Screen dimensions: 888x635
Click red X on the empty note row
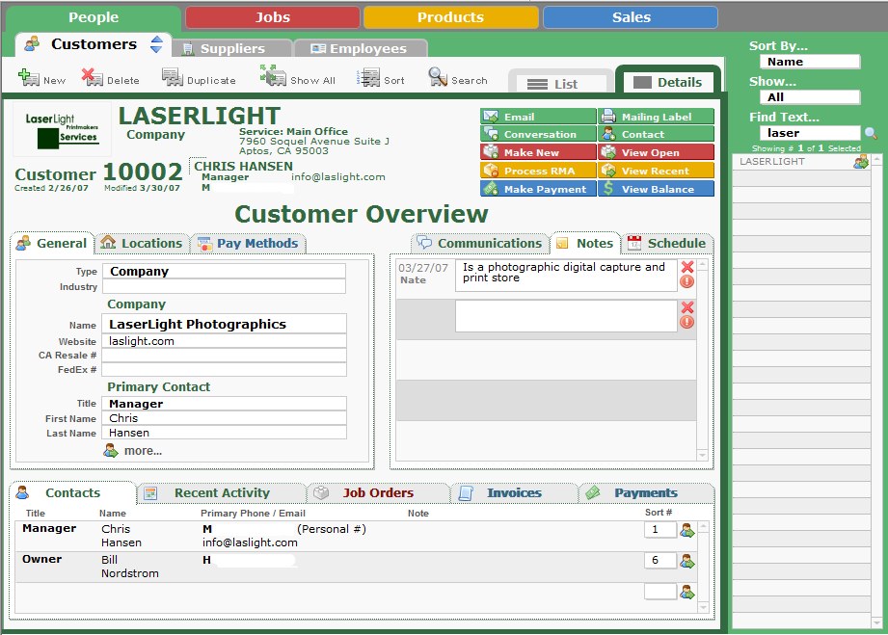[687, 307]
